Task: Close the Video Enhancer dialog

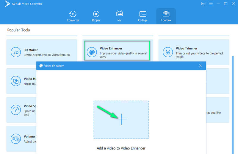Action: tap(201, 66)
